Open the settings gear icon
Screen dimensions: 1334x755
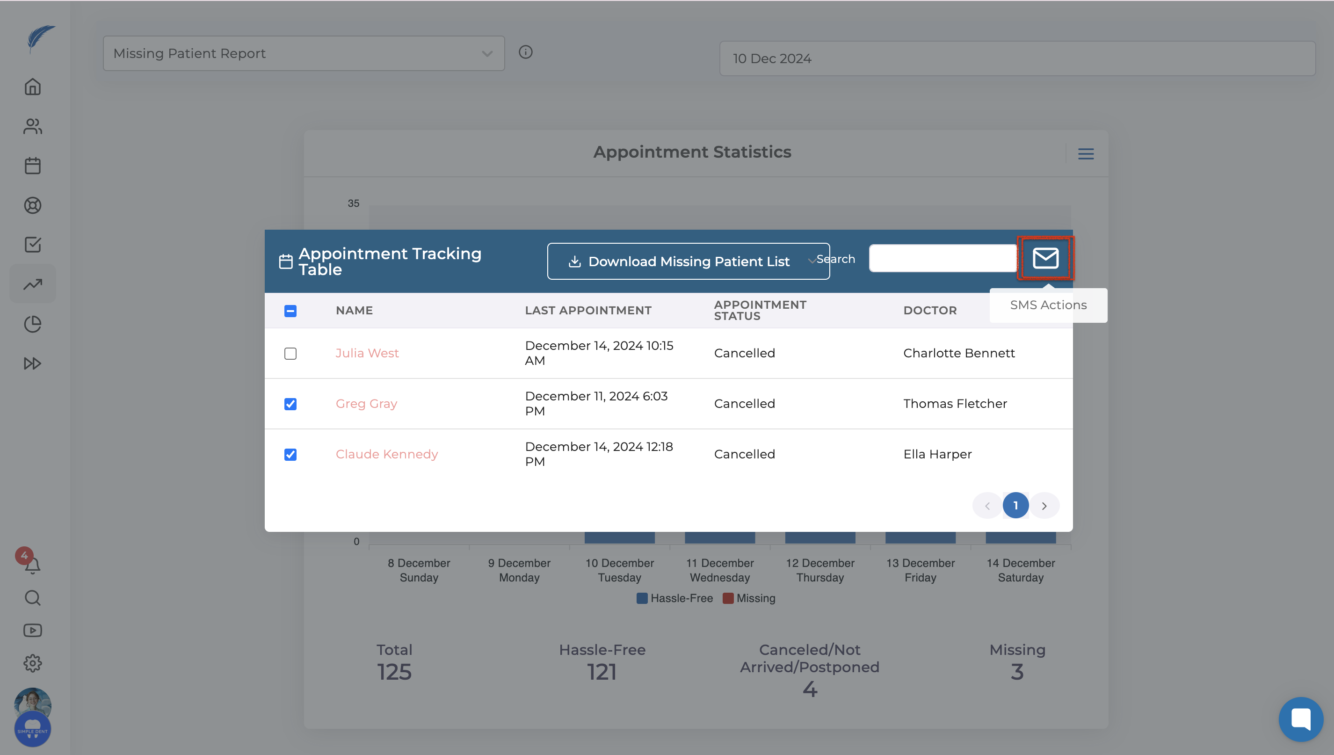point(33,663)
